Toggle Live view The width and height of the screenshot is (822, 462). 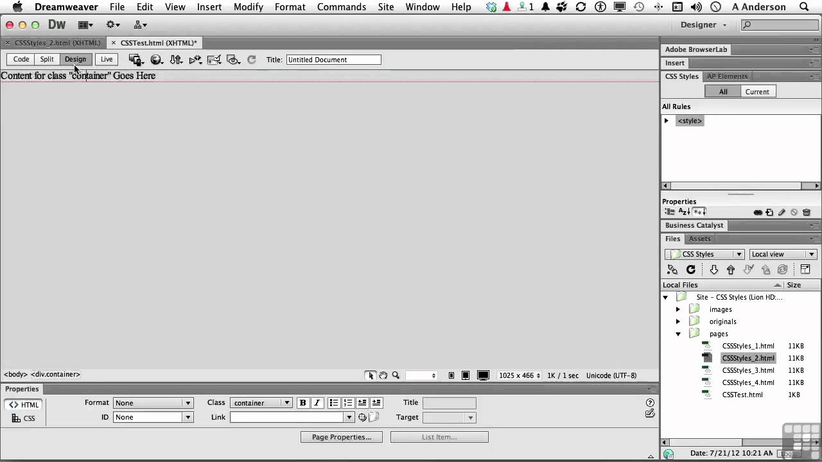pyautogui.click(x=107, y=59)
